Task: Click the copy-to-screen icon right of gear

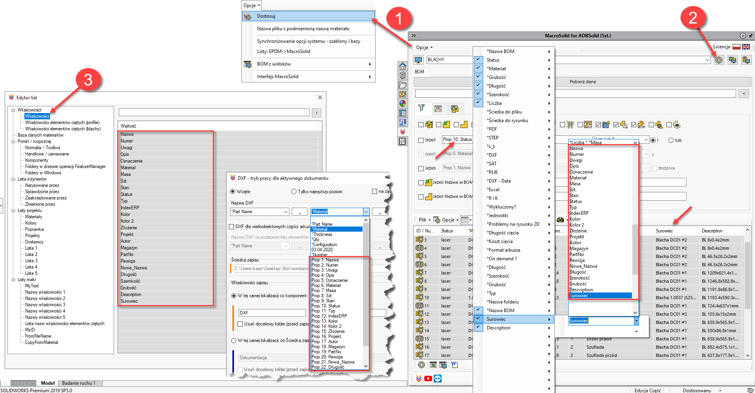Action: 733,60
